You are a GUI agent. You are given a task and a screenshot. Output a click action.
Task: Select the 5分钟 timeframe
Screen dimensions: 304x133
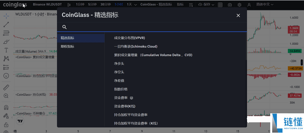point(92,4)
